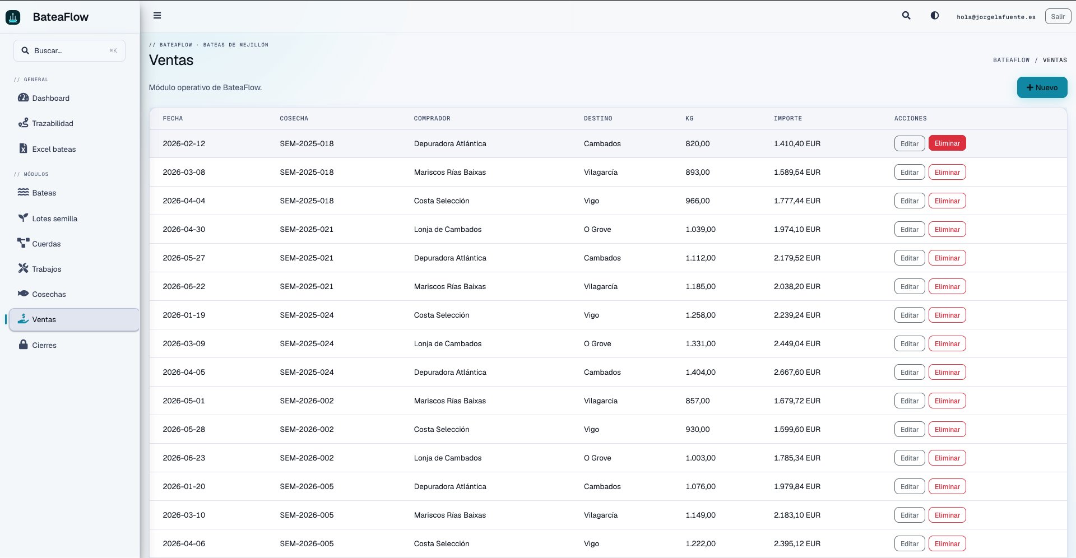This screenshot has height=558, width=1076.
Task: Click the Nuevo button
Action: (x=1042, y=87)
